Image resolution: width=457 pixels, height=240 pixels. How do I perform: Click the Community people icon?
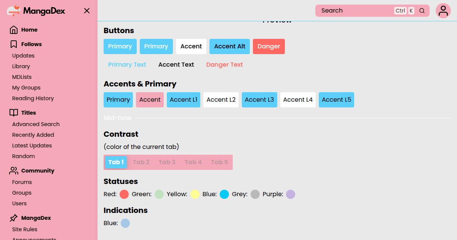pos(14,171)
